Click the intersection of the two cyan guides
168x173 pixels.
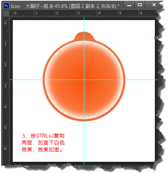coord(84,80)
